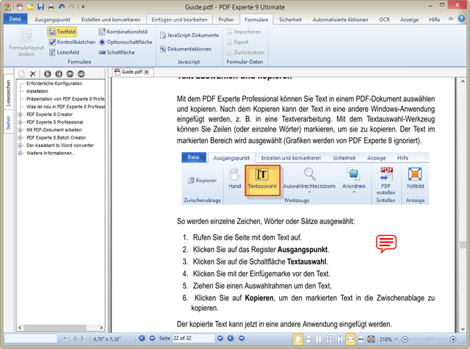
Task: Open the zoom percentage dropdown arrow
Action: [397, 339]
